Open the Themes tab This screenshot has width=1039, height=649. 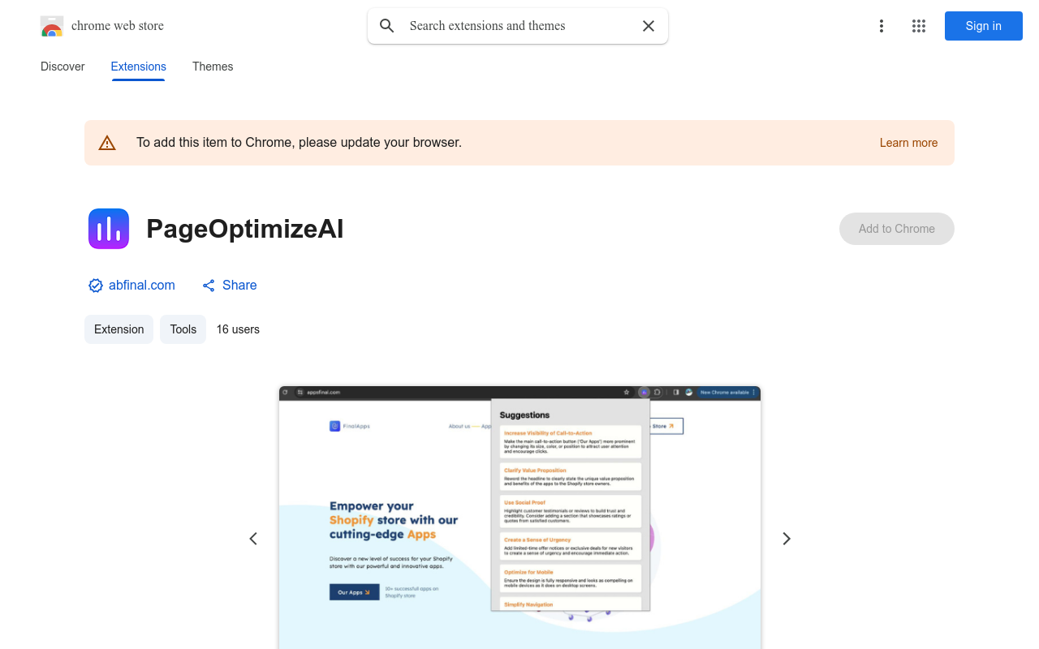pos(213,67)
